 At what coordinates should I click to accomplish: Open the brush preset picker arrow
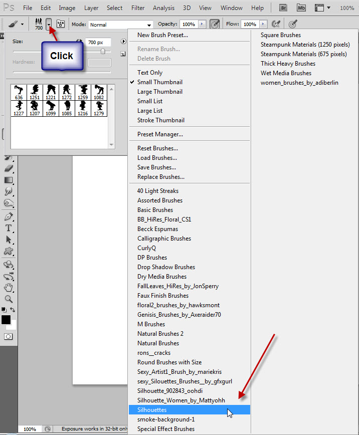click(x=49, y=24)
